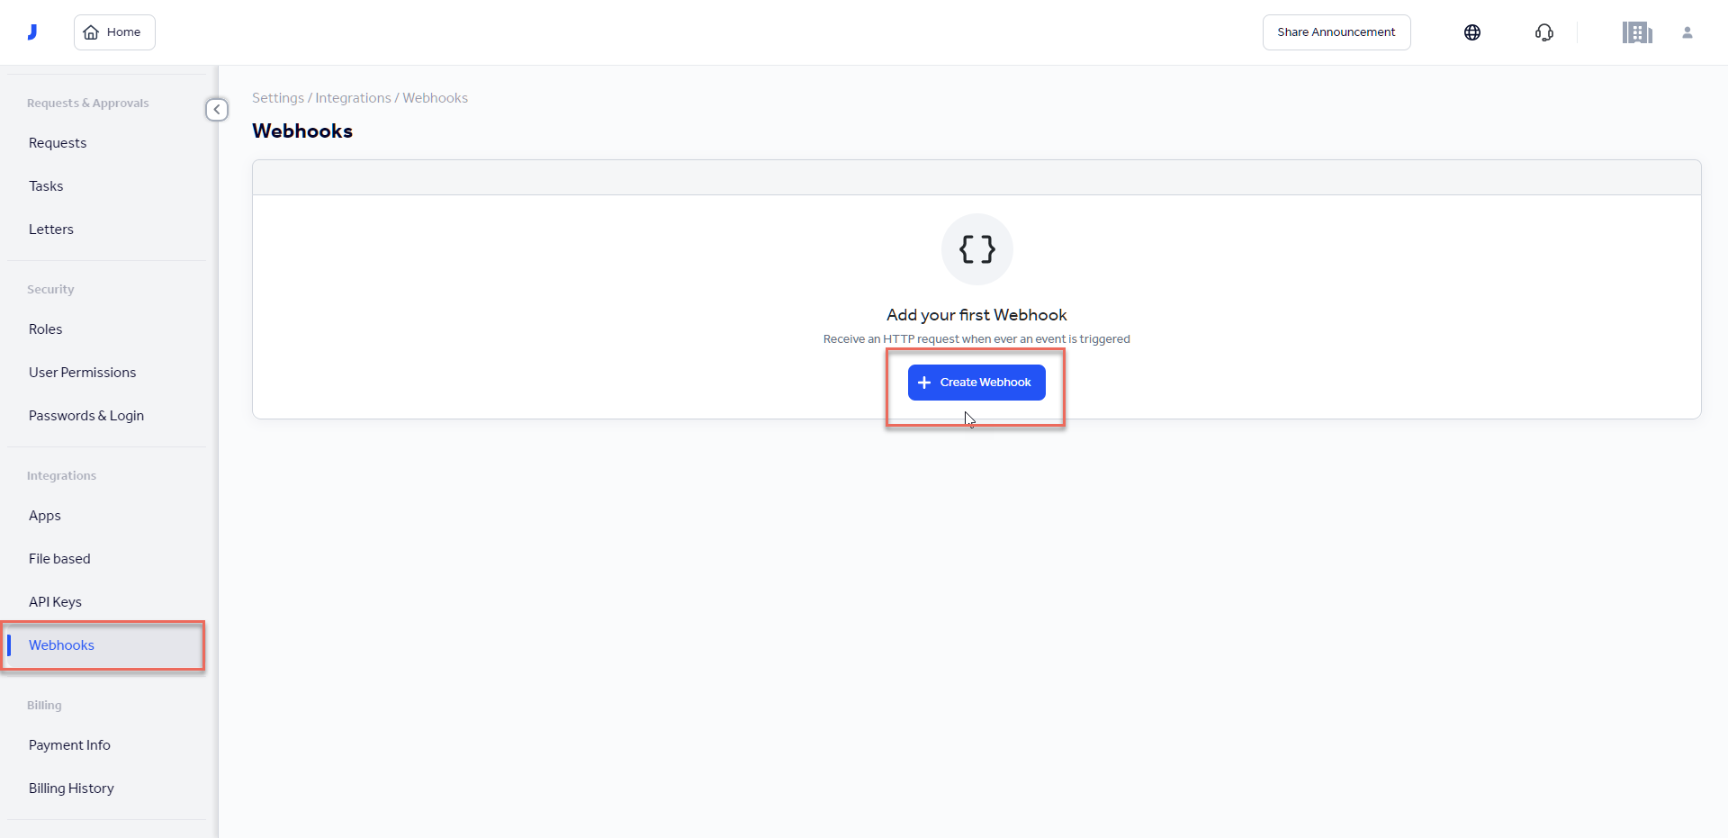Open the API Keys page
This screenshot has width=1728, height=838.
pyautogui.click(x=55, y=601)
